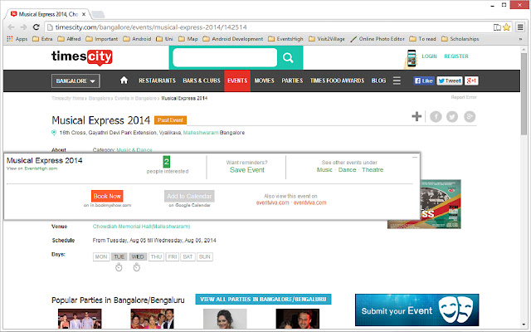Screen dimensions: 531x332
Task: Click the clock icon under WED
Action: click(x=136, y=267)
